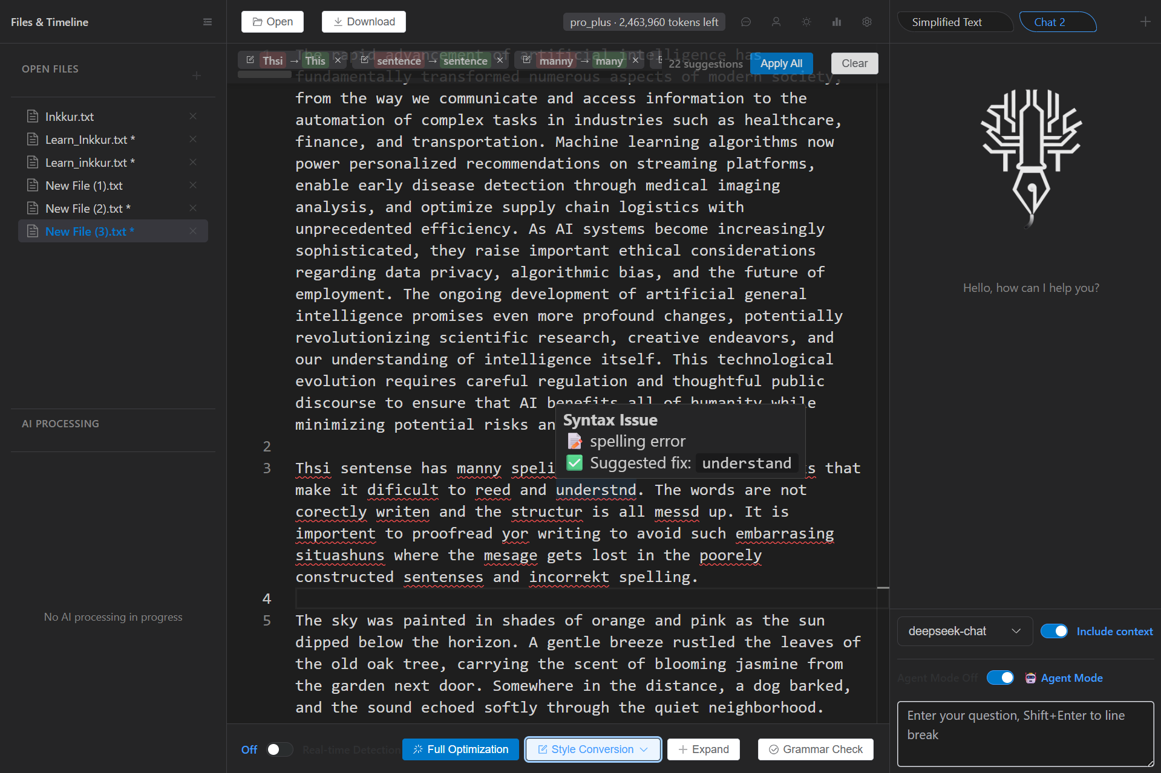Add a new chat tab
Viewport: 1161px width, 773px height.
point(1145,22)
